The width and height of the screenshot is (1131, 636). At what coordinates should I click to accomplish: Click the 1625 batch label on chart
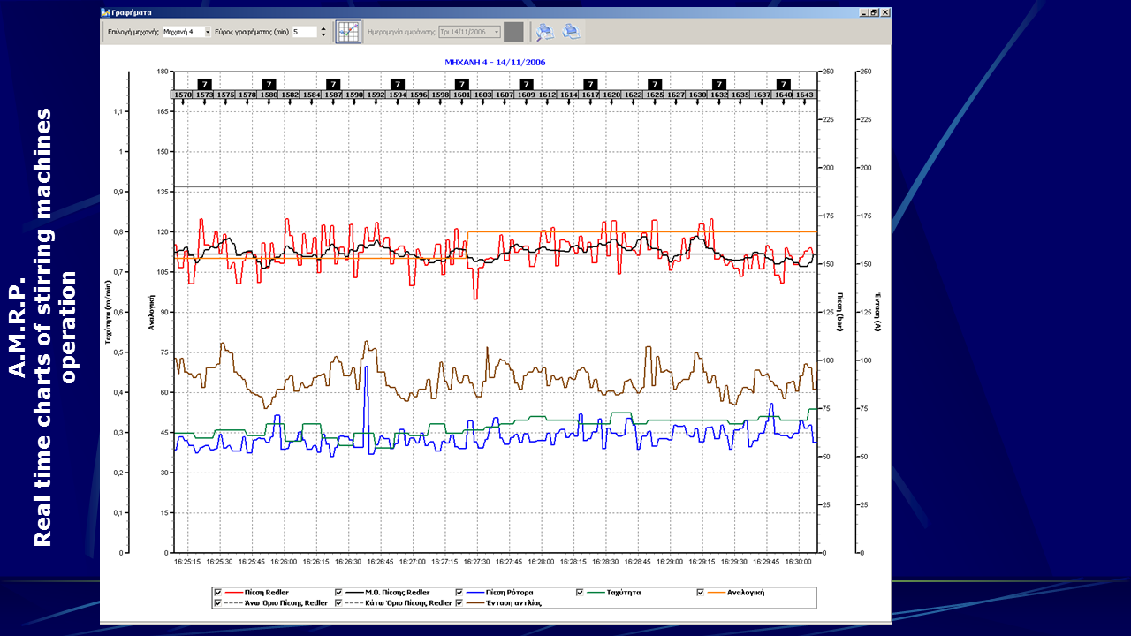coord(655,95)
